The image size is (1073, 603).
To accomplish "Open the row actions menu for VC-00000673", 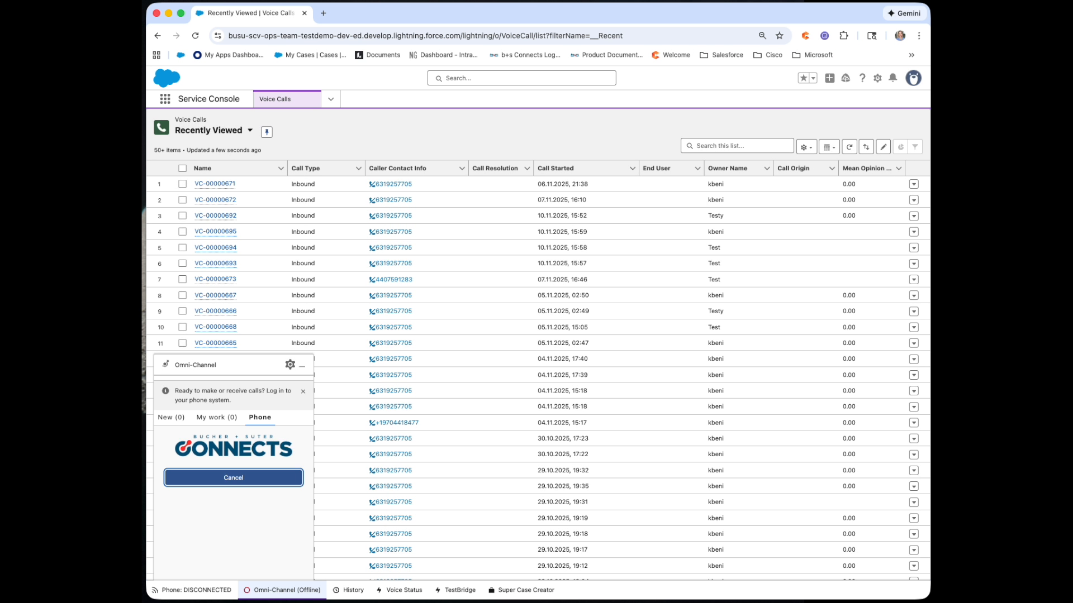I will tap(914, 279).
